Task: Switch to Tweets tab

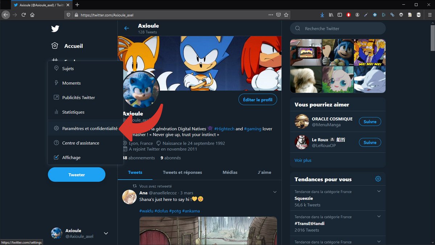Action: pos(135,173)
